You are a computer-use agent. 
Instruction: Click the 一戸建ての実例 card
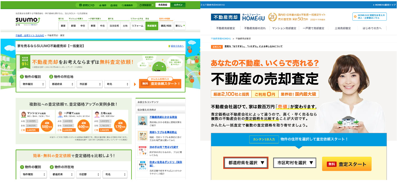pos(73,121)
